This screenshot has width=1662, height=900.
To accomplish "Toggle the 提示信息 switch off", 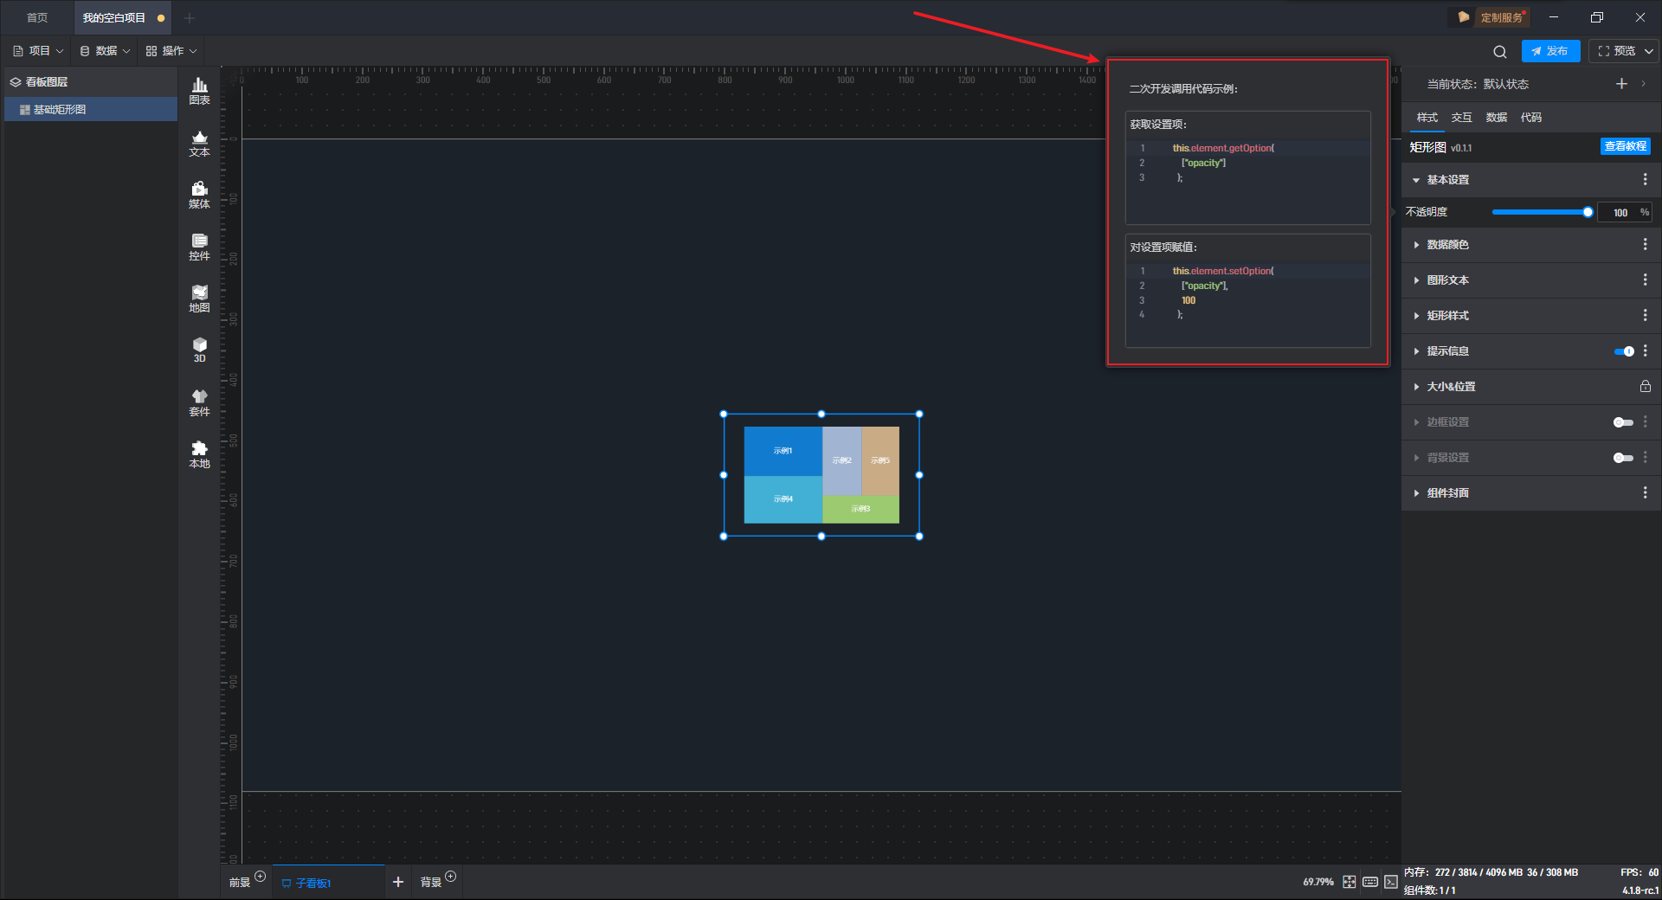I will [1623, 351].
